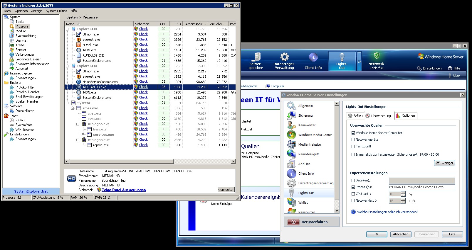This screenshot has width=472, height=250.
Task: Expand more tabs chevron in Home Server toolbar
Action: coord(359,62)
